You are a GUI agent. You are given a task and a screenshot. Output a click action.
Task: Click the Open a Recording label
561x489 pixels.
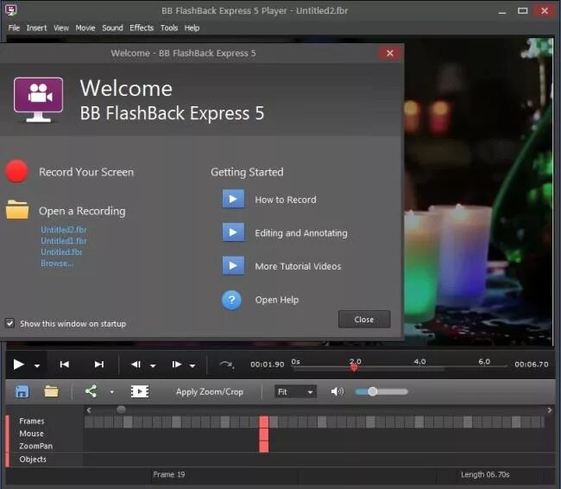coord(82,211)
